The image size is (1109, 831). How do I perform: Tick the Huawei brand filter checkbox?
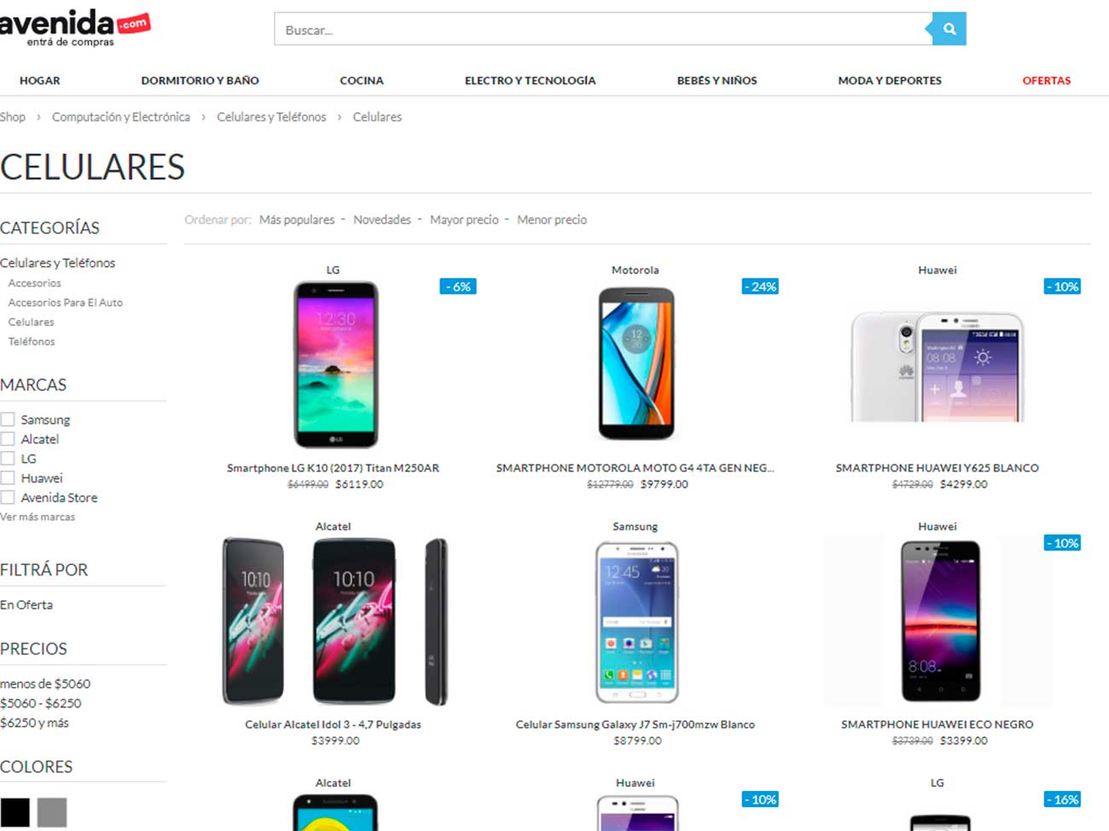pos(8,478)
